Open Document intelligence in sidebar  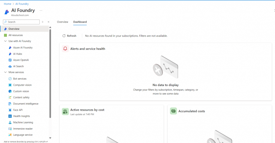[x=26, y=104]
